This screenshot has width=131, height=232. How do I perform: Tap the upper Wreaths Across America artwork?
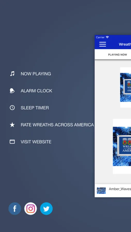126,87
